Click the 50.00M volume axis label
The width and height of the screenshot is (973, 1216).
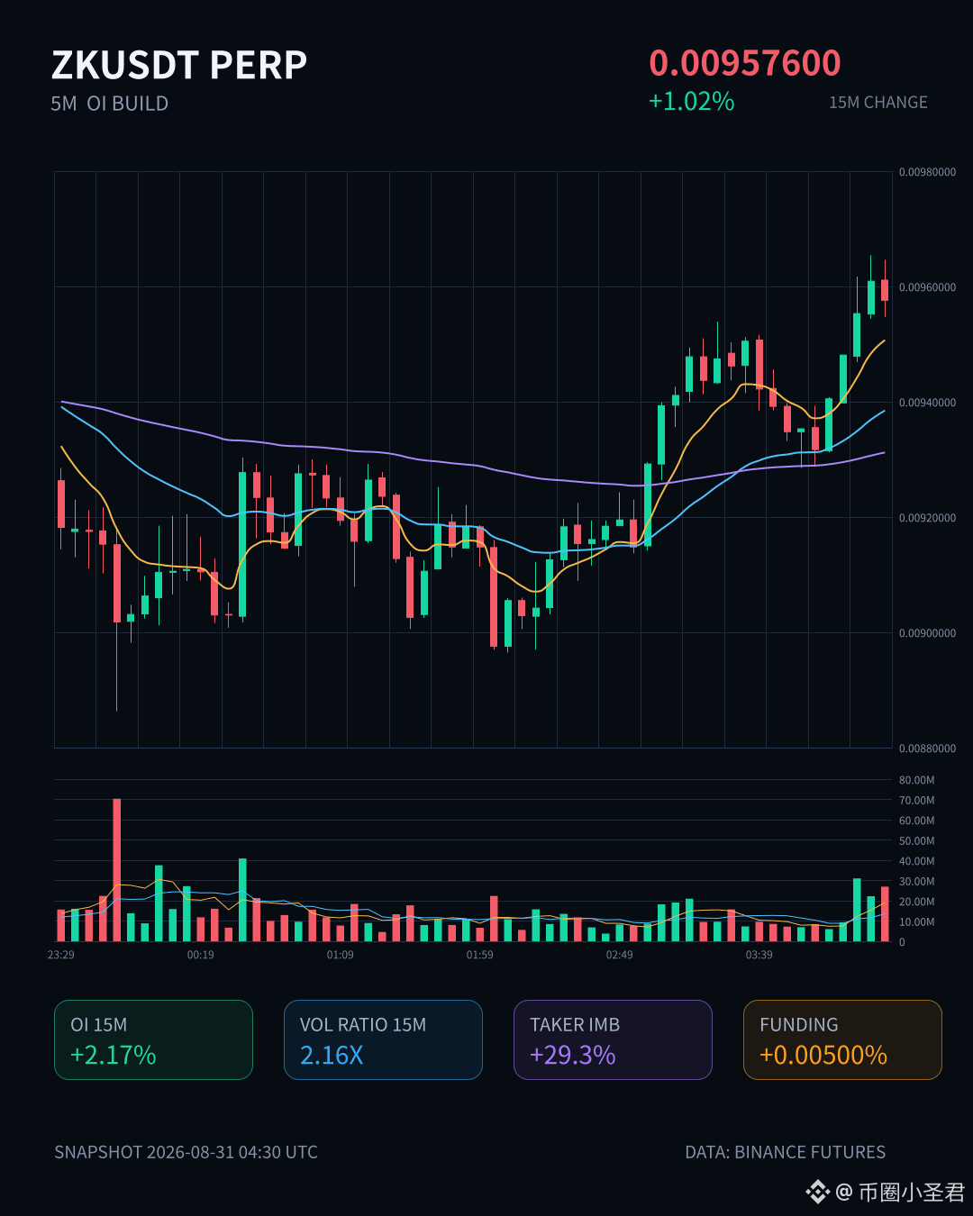pos(916,841)
